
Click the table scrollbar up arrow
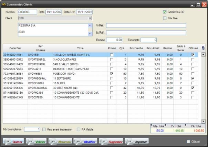[204, 55]
